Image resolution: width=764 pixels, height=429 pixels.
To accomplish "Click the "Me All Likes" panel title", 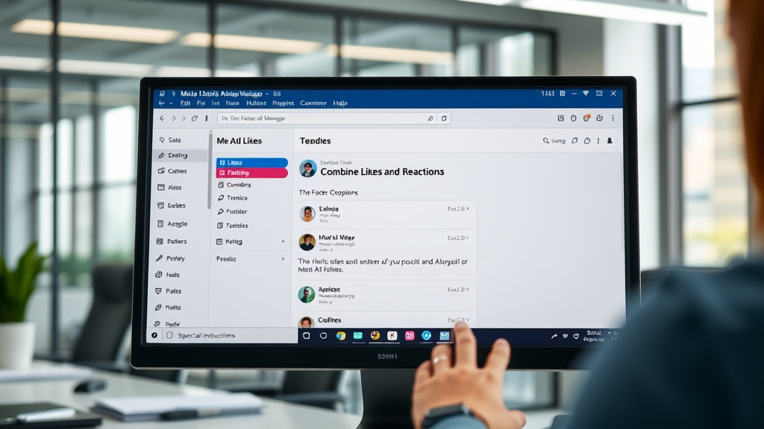I will pos(239,141).
